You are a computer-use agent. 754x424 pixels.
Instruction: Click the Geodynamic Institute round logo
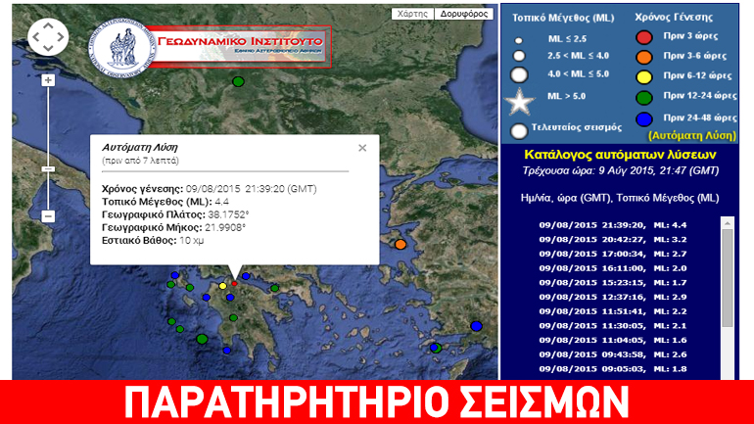tap(122, 48)
